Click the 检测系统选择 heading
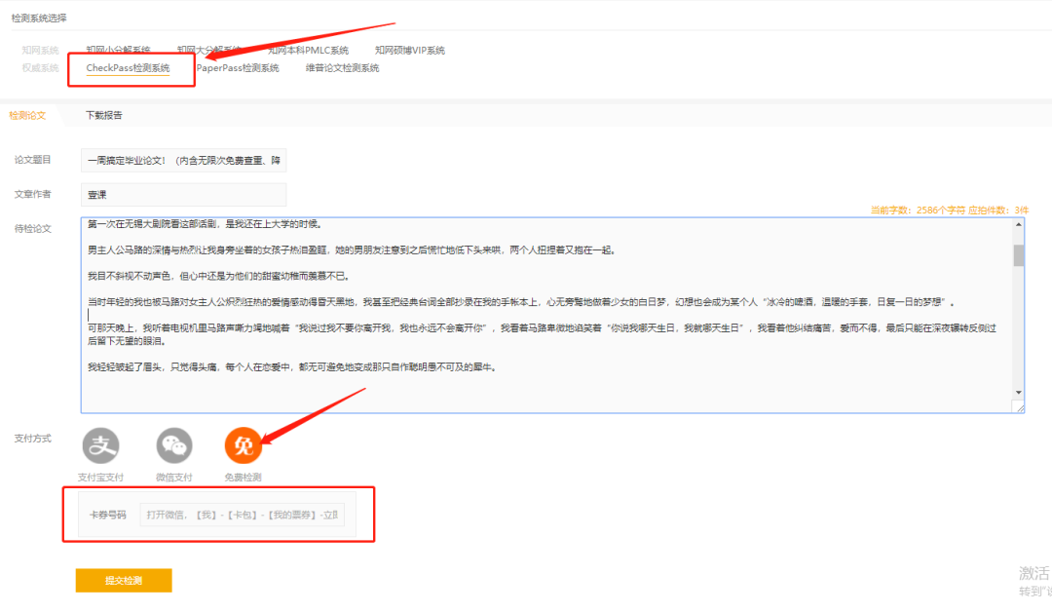Image resolution: width=1052 pixels, height=613 pixels. (x=39, y=19)
